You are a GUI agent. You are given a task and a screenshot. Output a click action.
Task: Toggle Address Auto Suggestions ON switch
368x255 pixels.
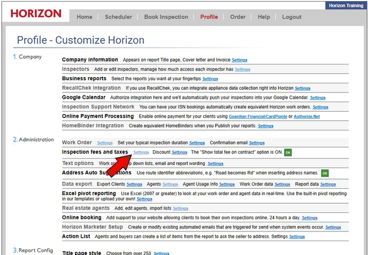point(325,173)
